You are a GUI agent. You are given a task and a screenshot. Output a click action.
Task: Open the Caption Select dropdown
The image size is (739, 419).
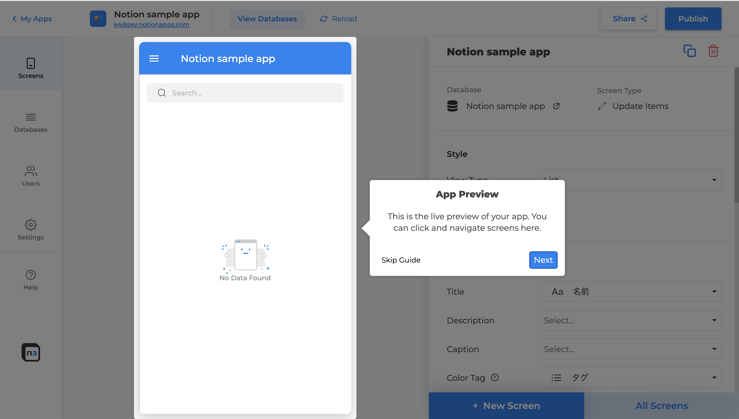click(630, 349)
